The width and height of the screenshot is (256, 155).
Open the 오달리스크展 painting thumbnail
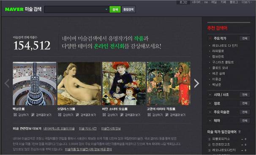[x=79, y=83]
